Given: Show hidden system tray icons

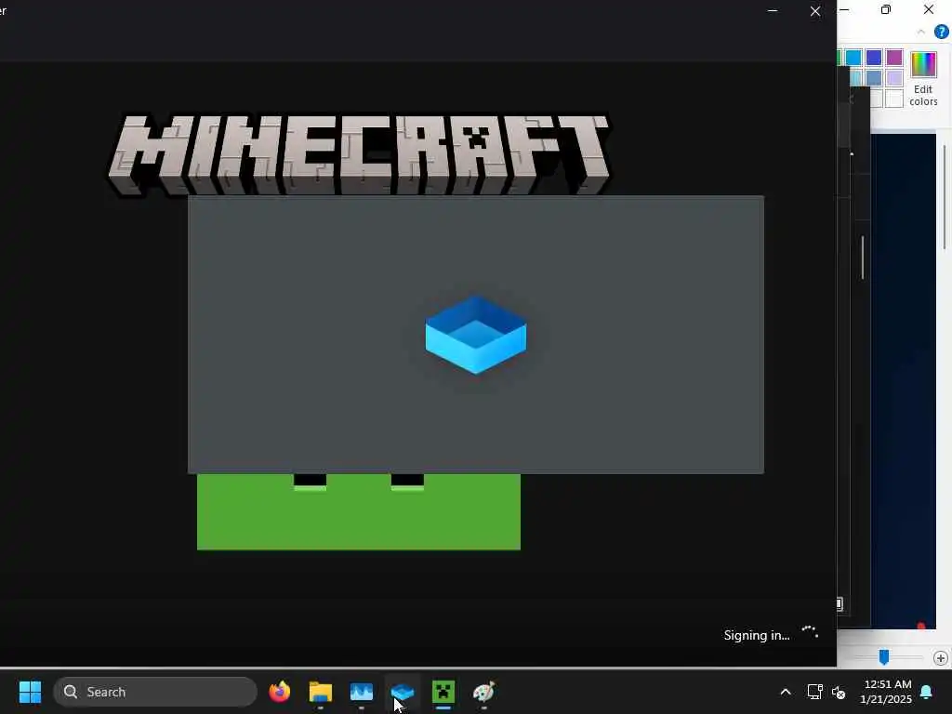Looking at the screenshot, I should [x=785, y=692].
